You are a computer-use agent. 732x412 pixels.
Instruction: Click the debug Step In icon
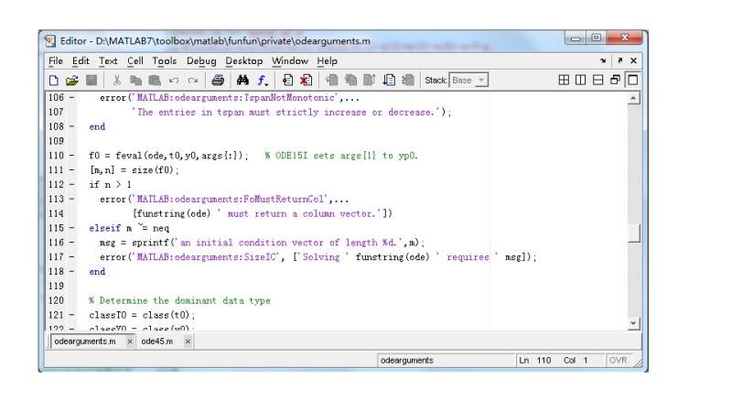tap(350, 81)
